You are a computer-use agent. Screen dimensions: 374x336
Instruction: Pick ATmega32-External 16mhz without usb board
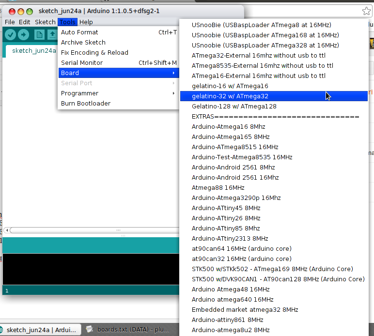[274, 56]
